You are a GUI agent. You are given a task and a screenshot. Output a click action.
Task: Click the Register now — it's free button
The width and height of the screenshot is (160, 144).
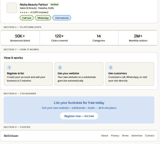pyautogui.click(x=79, y=116)
